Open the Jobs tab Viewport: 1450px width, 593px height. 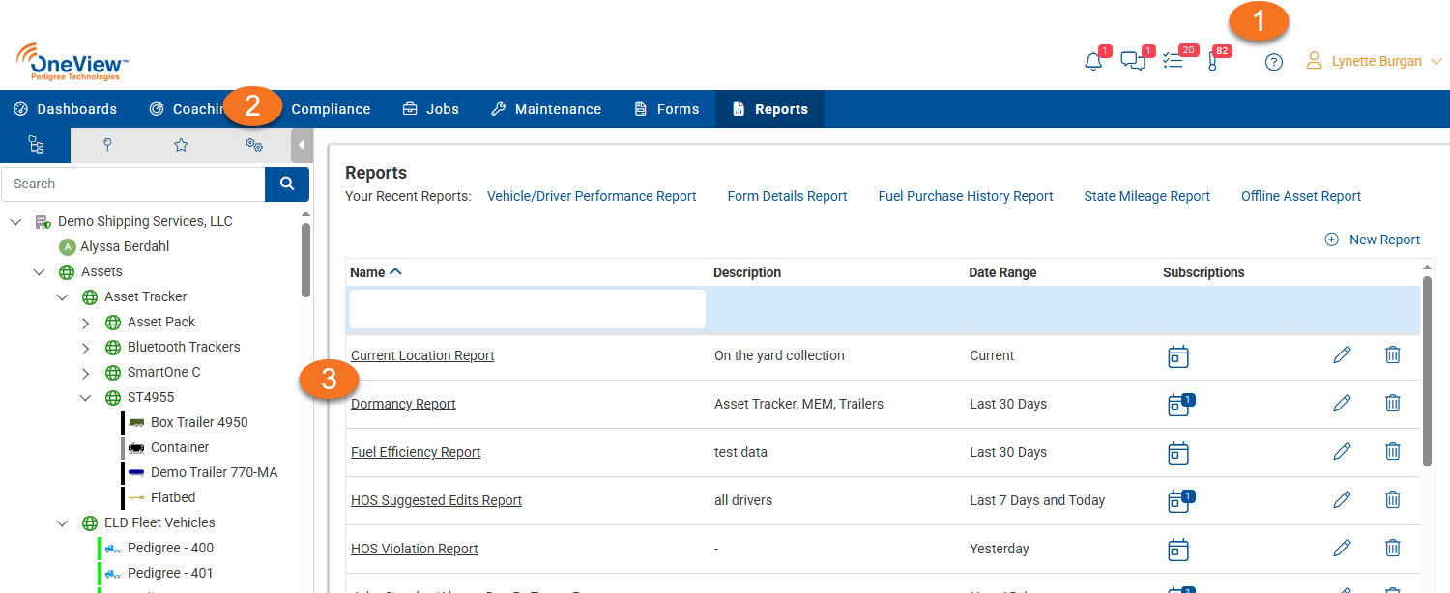click(x=431, y=109)
